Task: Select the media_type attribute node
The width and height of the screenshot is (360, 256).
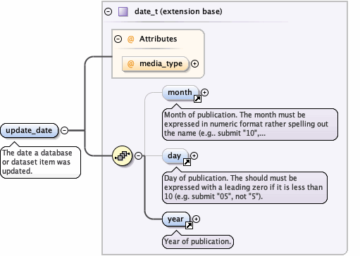Action: pos(155,63)
